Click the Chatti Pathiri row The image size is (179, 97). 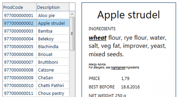(x=36, y=86)
